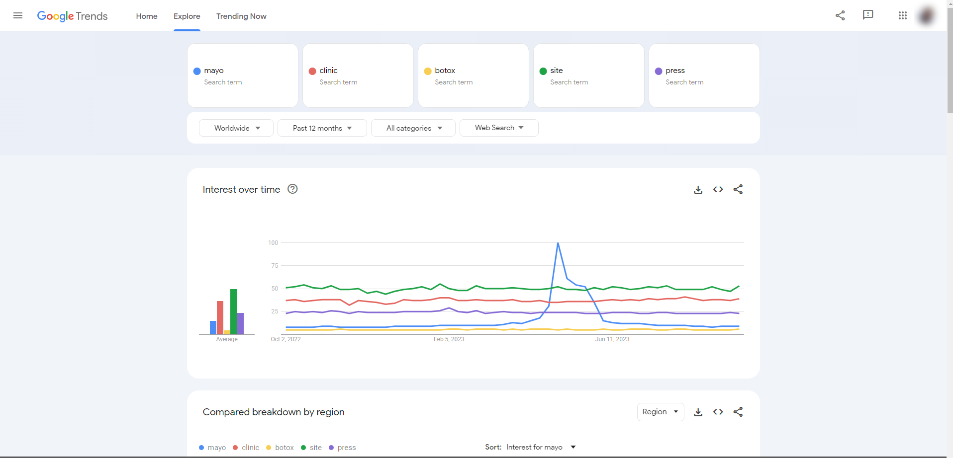The height and width of the screenshot is (458, 953).
Task: Click the green site color dot
Action: click(543, 71)
